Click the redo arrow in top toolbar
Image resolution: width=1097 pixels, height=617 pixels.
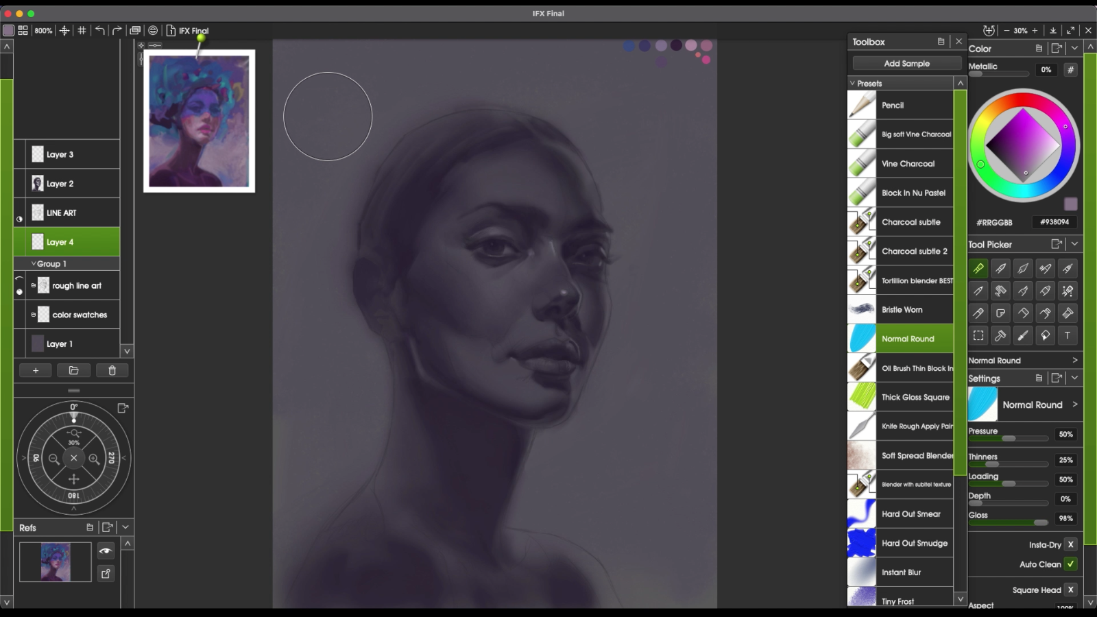tap(117, 30)
